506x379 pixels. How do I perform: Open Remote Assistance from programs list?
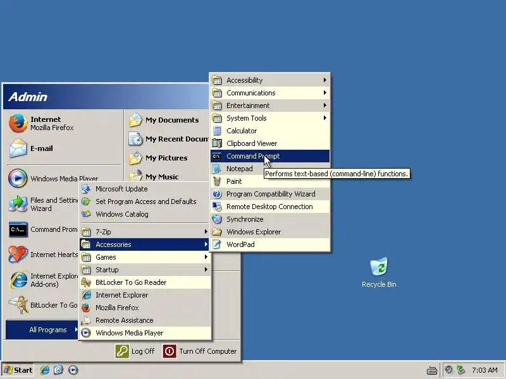point(145,320)
